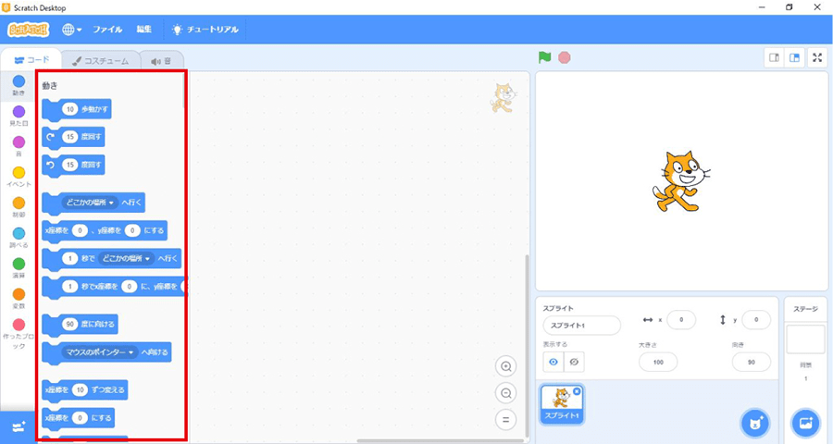Click the block palette vertical scrollbar
This screenshot has width=833, height=444.
184,89
